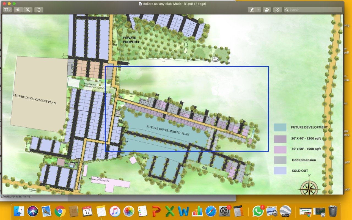Open Google Earth Pro from dock
The width and height of the screenshot is (352, 220).
coord(285,211)
